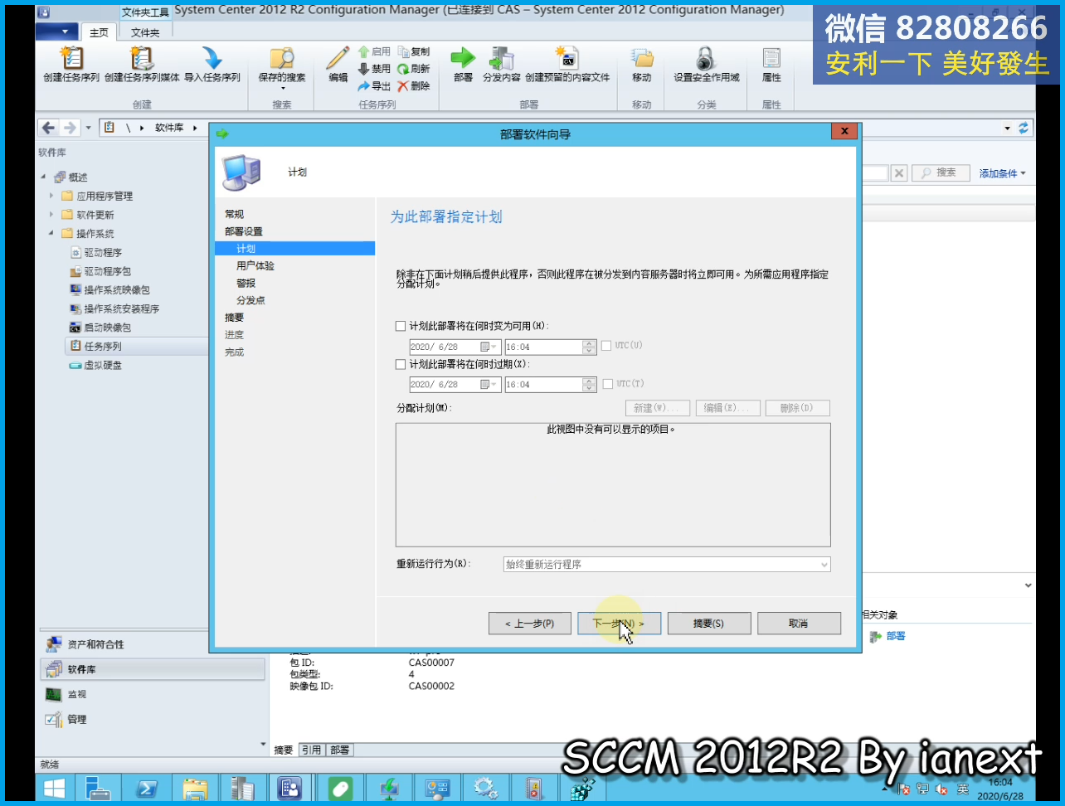The image size is (1065, 806).
Task: Click 摘要(S) button
Action: [709, 624]
